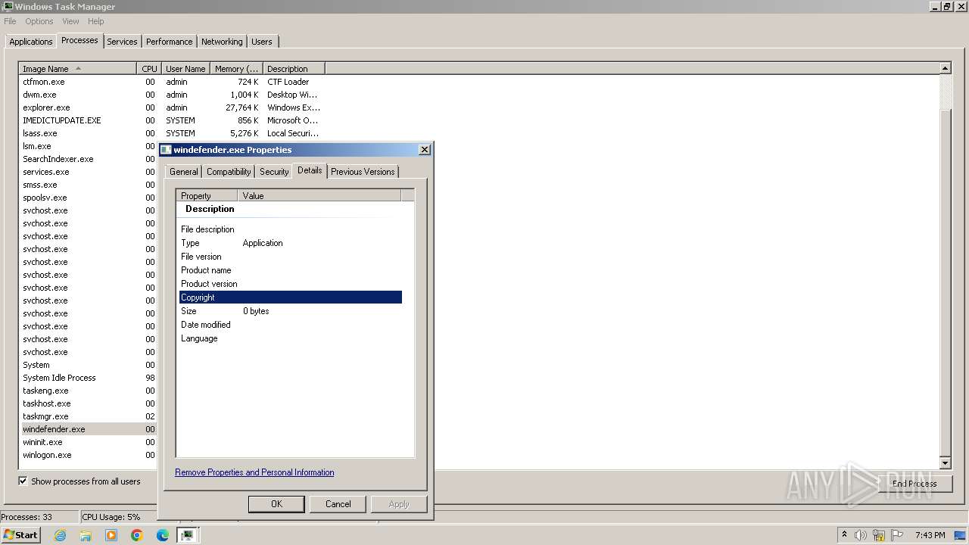The height and width of the screenshot is (545, 969).
Task: Sort processes by CPU column
Action: point(149,69)
